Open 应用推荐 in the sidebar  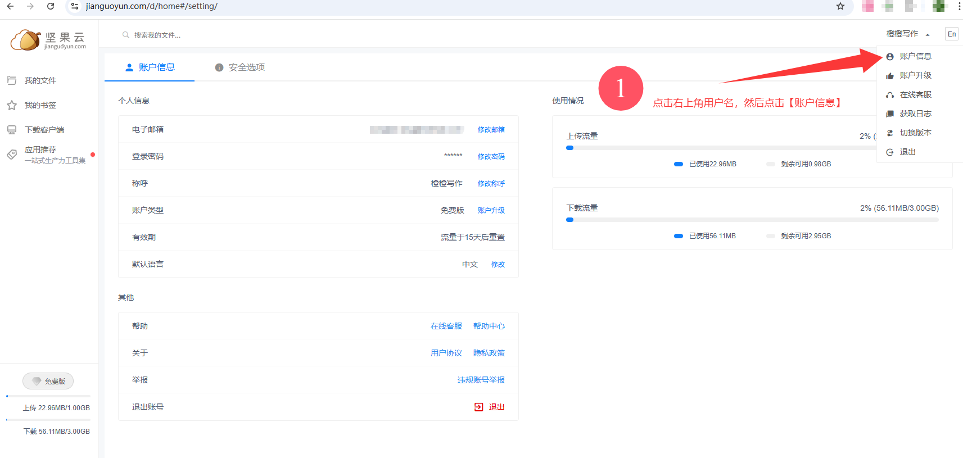(x=40, y=149)
